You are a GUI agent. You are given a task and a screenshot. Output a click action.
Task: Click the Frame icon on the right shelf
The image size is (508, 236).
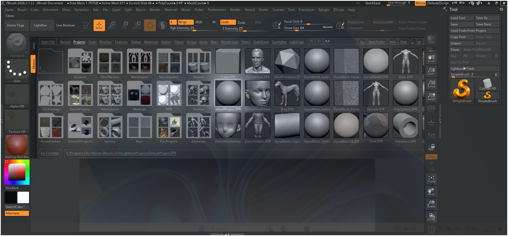pos(431,179)
